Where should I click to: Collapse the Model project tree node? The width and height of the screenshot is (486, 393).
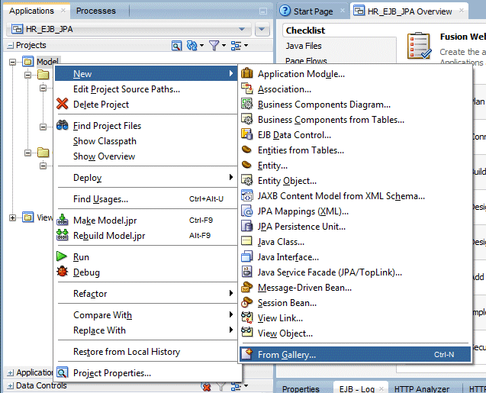[x=12, y=62]
